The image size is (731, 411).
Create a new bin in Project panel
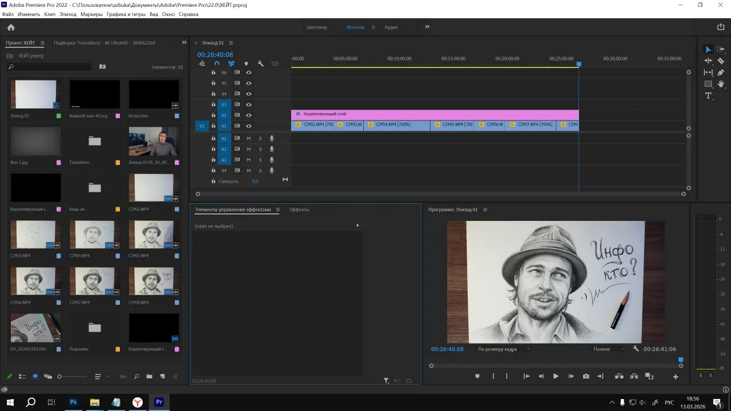pos(149,377)
